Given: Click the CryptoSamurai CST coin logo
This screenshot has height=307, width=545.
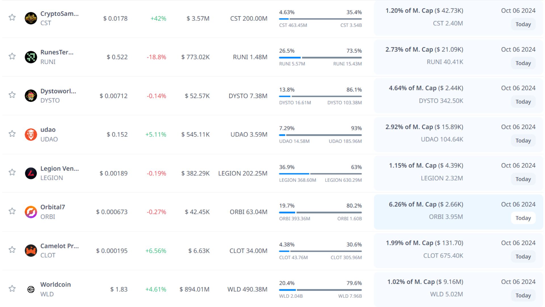Looking at the screenshot, I should (31, 18).
